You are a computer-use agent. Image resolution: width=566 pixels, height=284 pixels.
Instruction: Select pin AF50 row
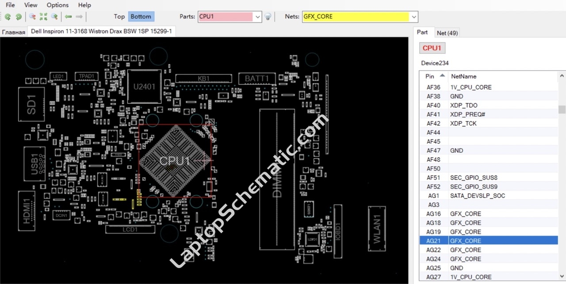pos(489,169)
